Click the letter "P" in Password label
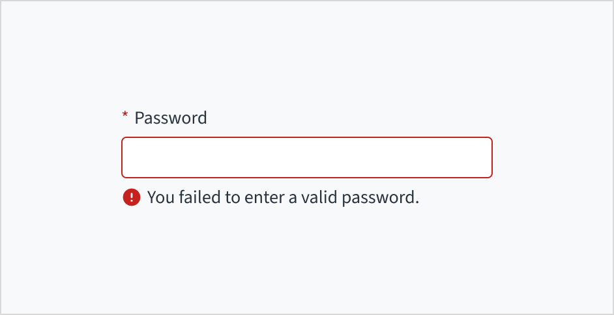This screenshot has width=614, height=315. [139, 118]
